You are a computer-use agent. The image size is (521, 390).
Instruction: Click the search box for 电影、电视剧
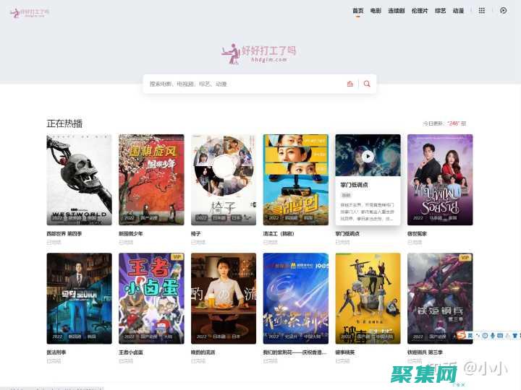point(245,84)
